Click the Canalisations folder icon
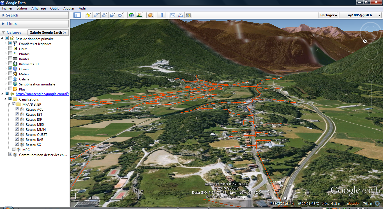The height and width of the screenshot is (209, 383). [15, 99]
